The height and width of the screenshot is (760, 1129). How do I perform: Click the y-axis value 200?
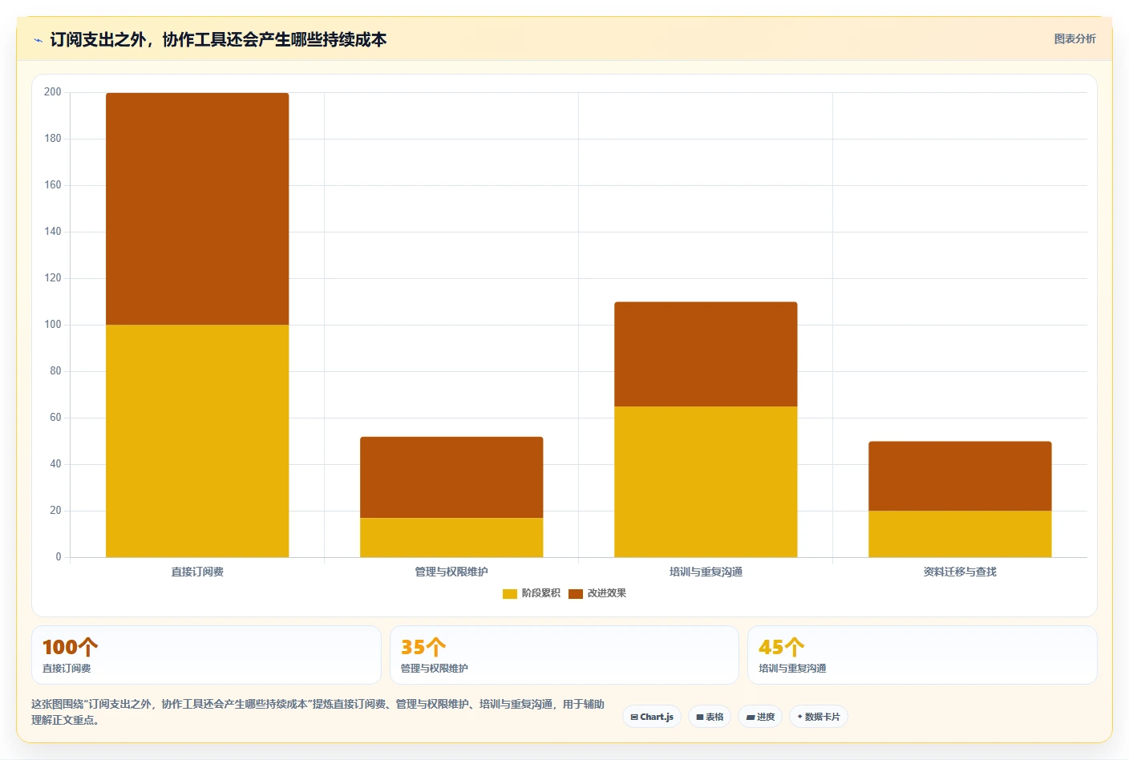[53, 92]
